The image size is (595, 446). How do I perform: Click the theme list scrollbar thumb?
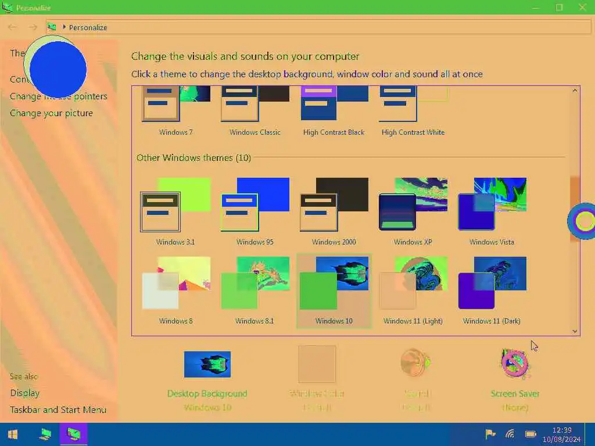pos(575,208)
